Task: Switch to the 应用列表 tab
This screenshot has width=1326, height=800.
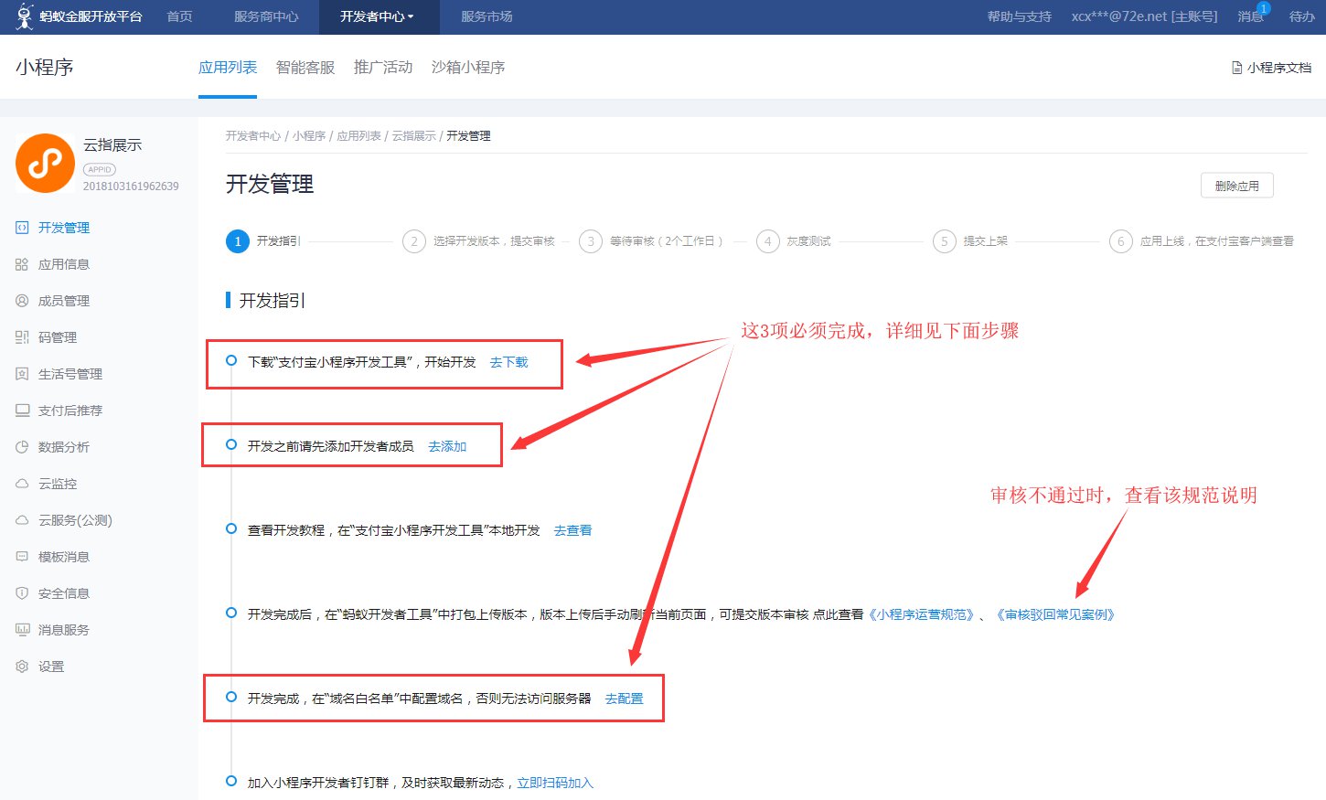Action: [x=228, y=68]
